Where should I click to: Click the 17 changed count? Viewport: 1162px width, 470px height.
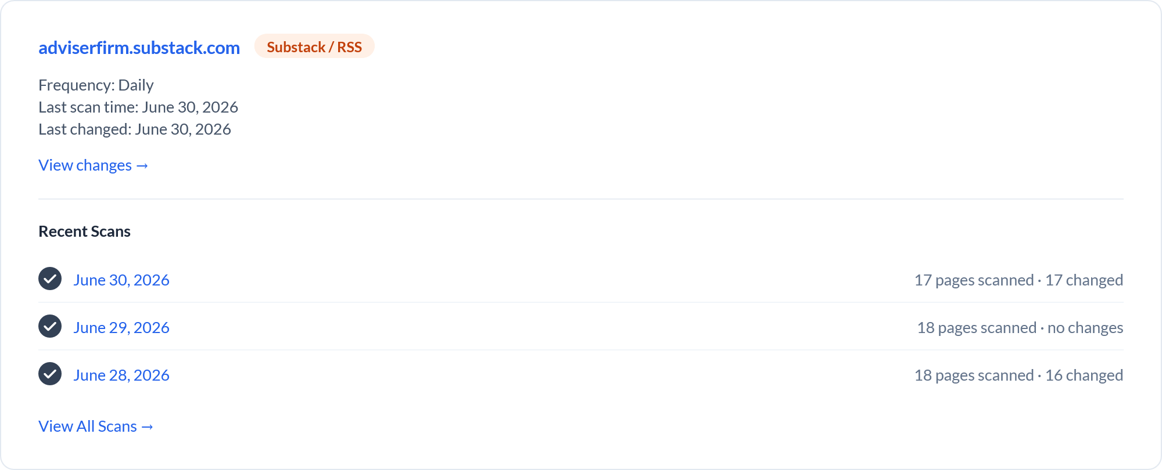click(1084, 280)
